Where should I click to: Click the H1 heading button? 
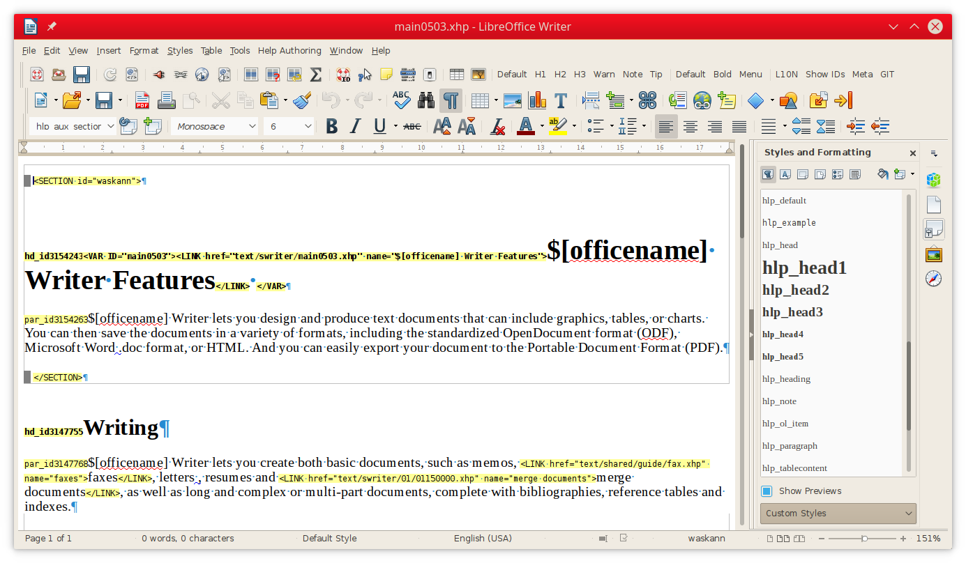541,75
